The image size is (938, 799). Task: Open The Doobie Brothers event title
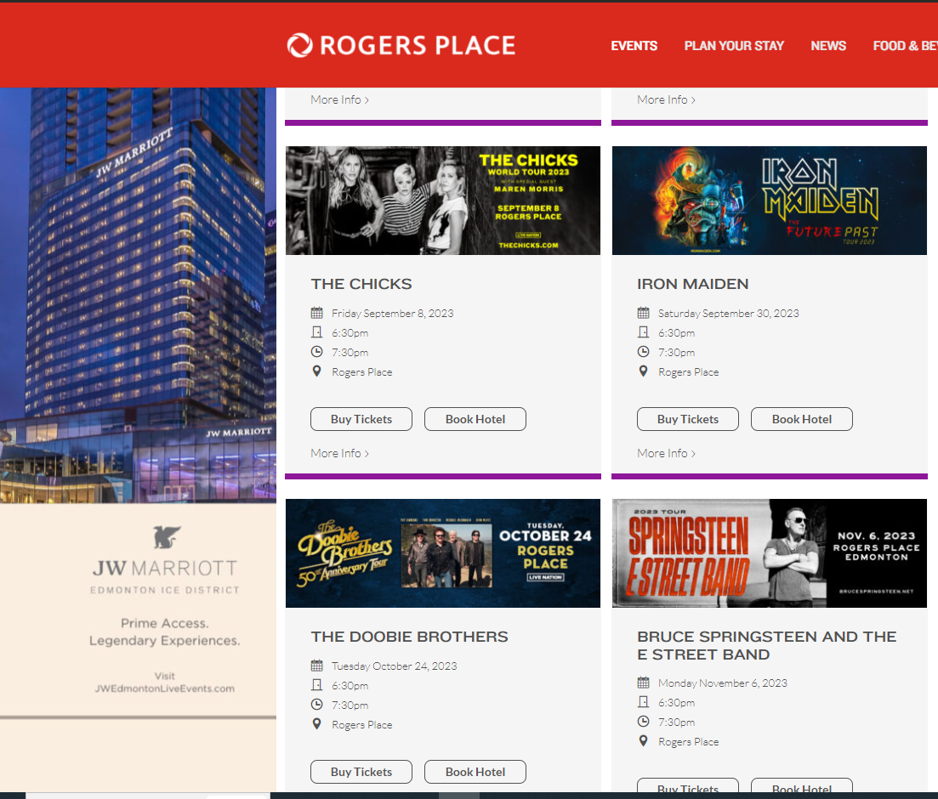tap(409, 637)
